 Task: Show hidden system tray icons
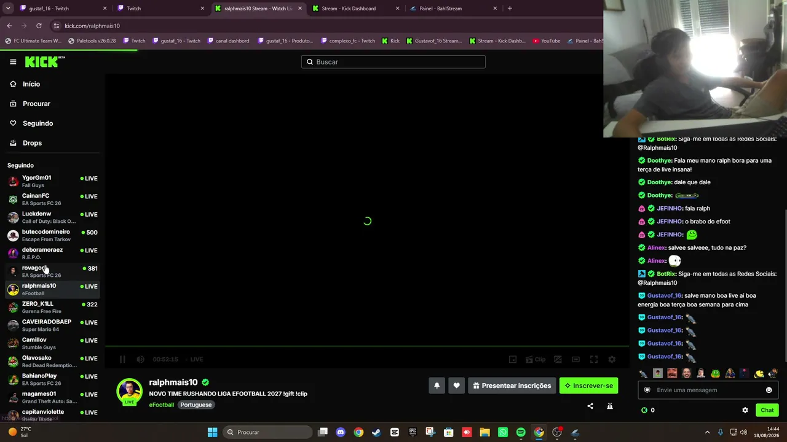[x=707, y=432]
